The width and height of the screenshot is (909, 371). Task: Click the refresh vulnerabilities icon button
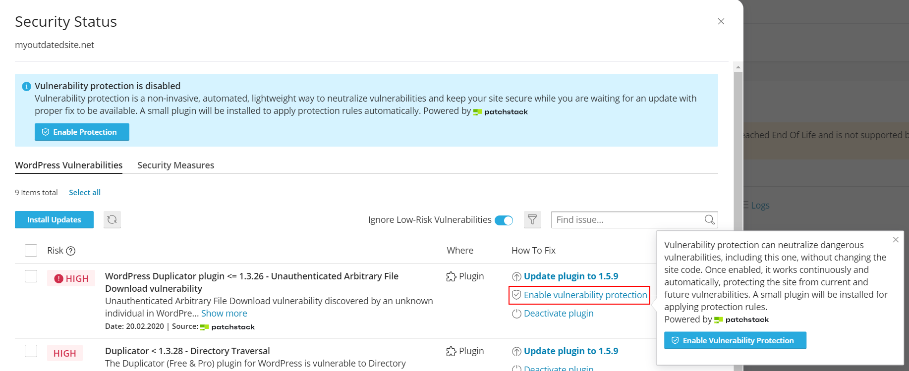[112, 219]
